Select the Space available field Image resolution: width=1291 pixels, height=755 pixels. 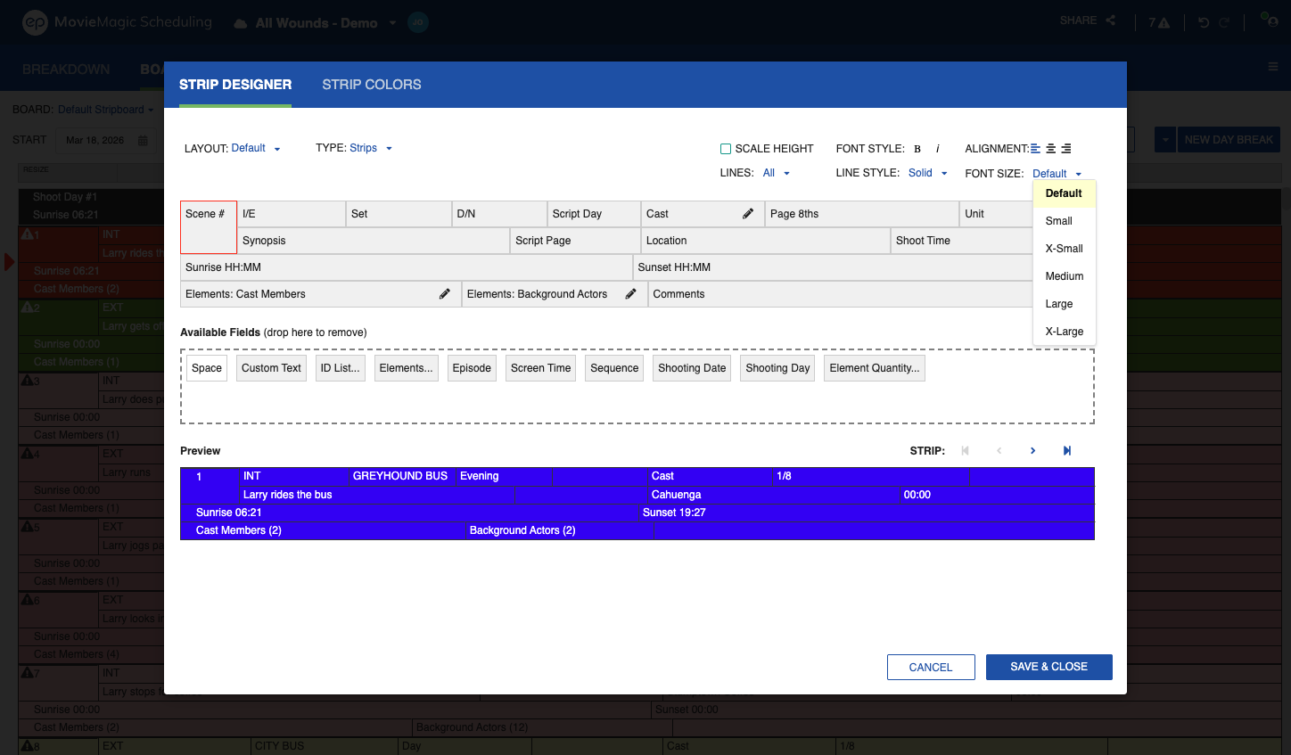click(x=207, y=368)
